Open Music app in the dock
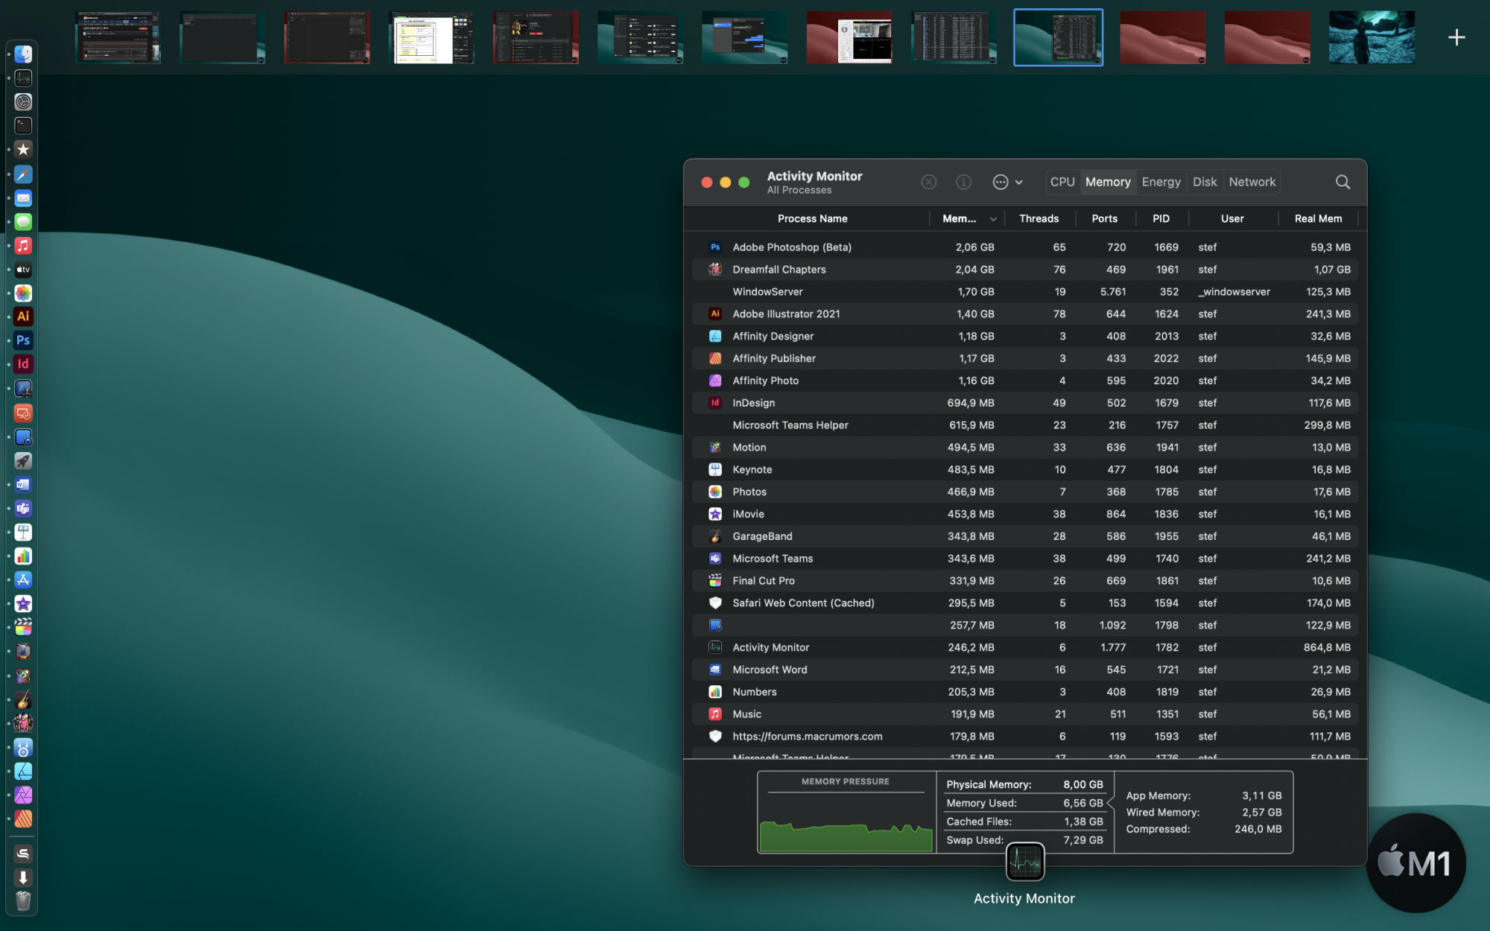Viewport: 1490px width, 931px height. [23, 246]
